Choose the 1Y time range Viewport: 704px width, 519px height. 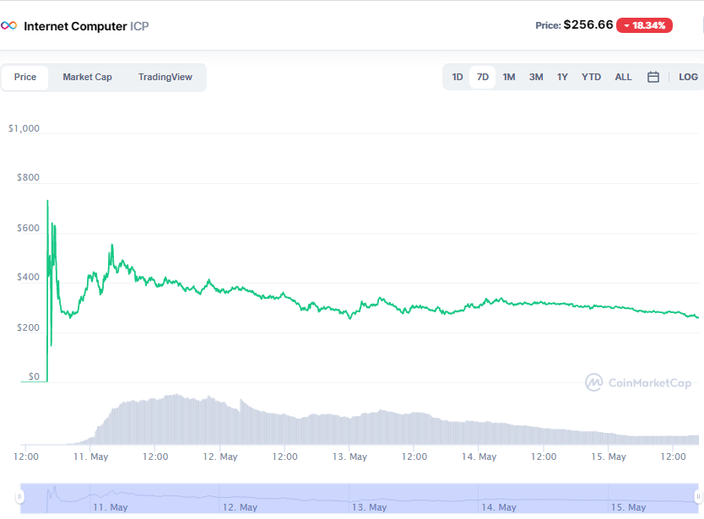pos(562,78)
